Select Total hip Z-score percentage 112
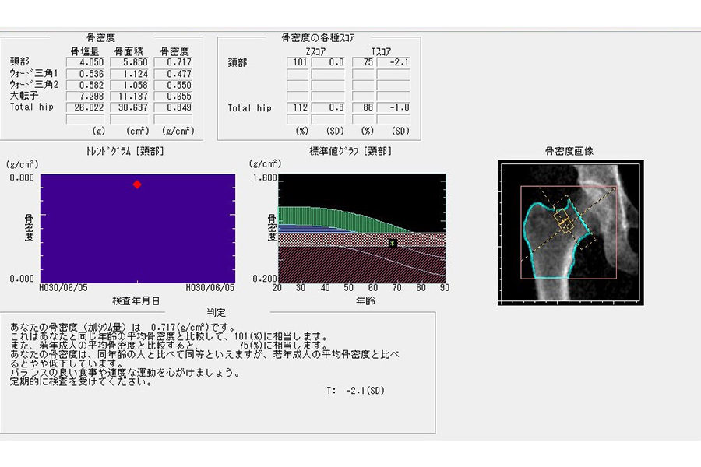The width and height of the screenshot is (701, 467). coord(298,107)
